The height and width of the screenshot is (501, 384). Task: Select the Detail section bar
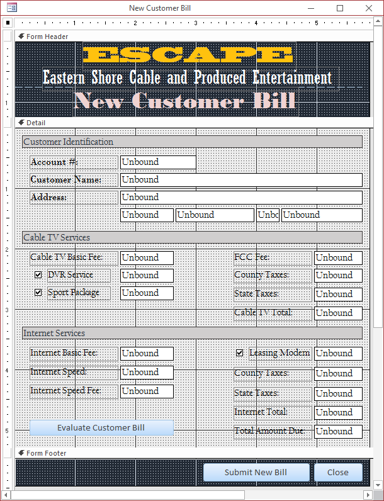(194, 123)
